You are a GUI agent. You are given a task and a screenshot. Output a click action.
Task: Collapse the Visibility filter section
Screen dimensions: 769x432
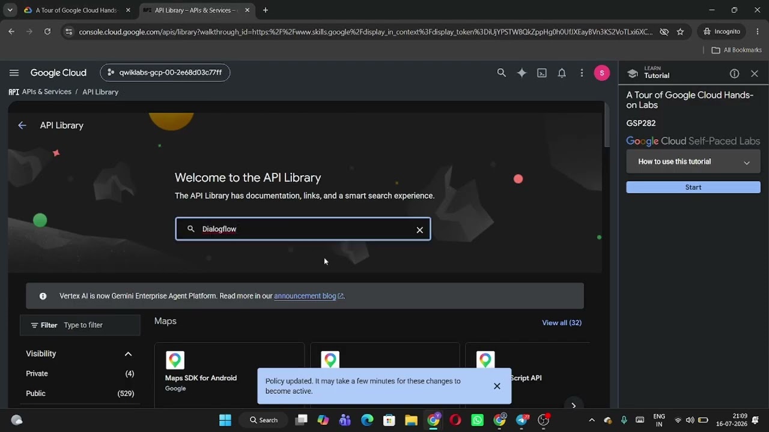[x=128, y=354]
